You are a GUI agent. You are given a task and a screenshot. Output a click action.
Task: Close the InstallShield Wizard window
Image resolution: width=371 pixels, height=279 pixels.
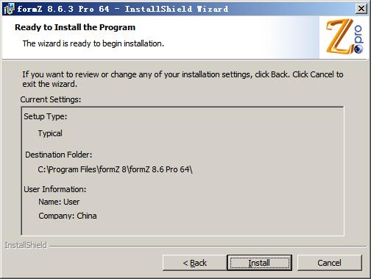[361, 9]
